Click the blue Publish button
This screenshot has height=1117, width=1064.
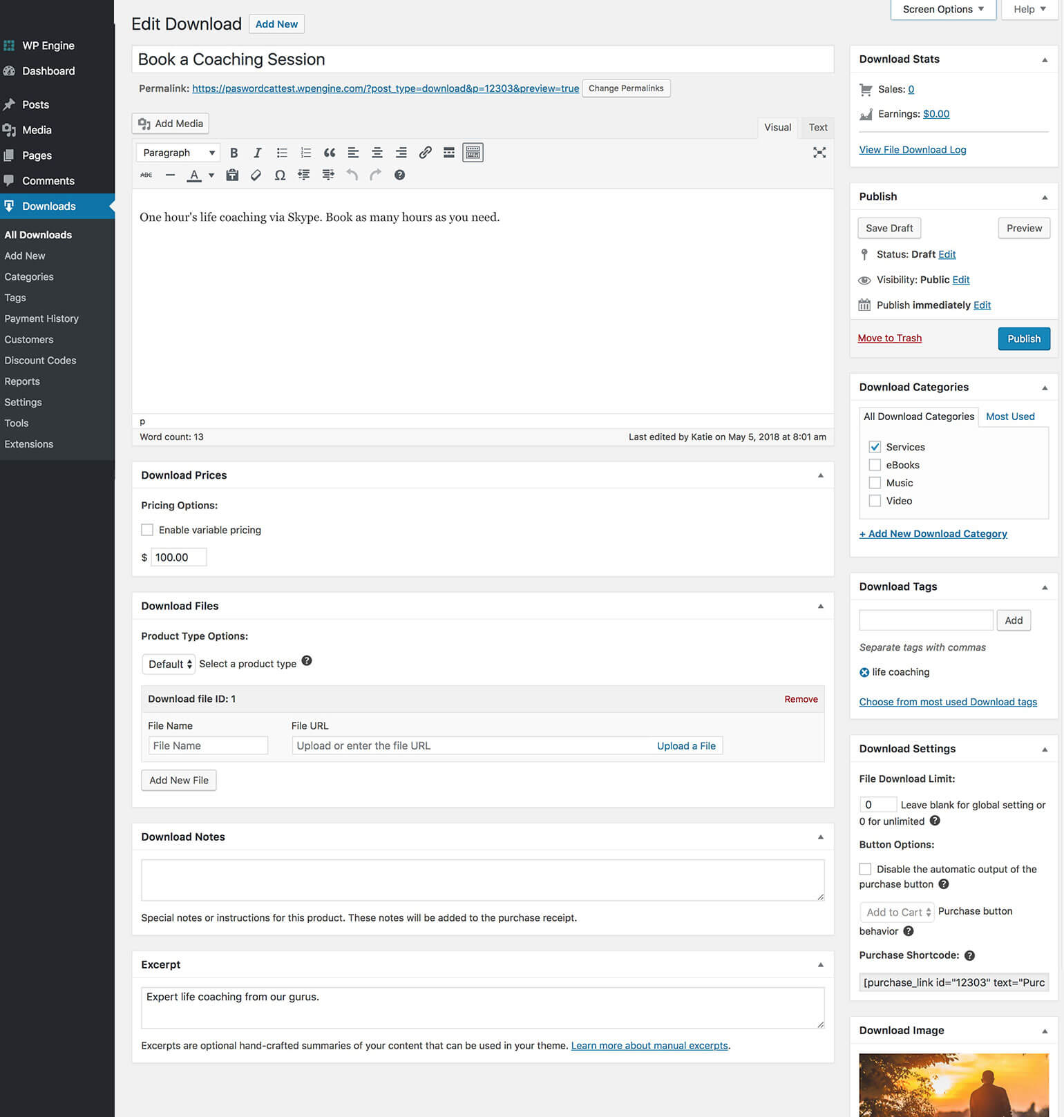1023,338
